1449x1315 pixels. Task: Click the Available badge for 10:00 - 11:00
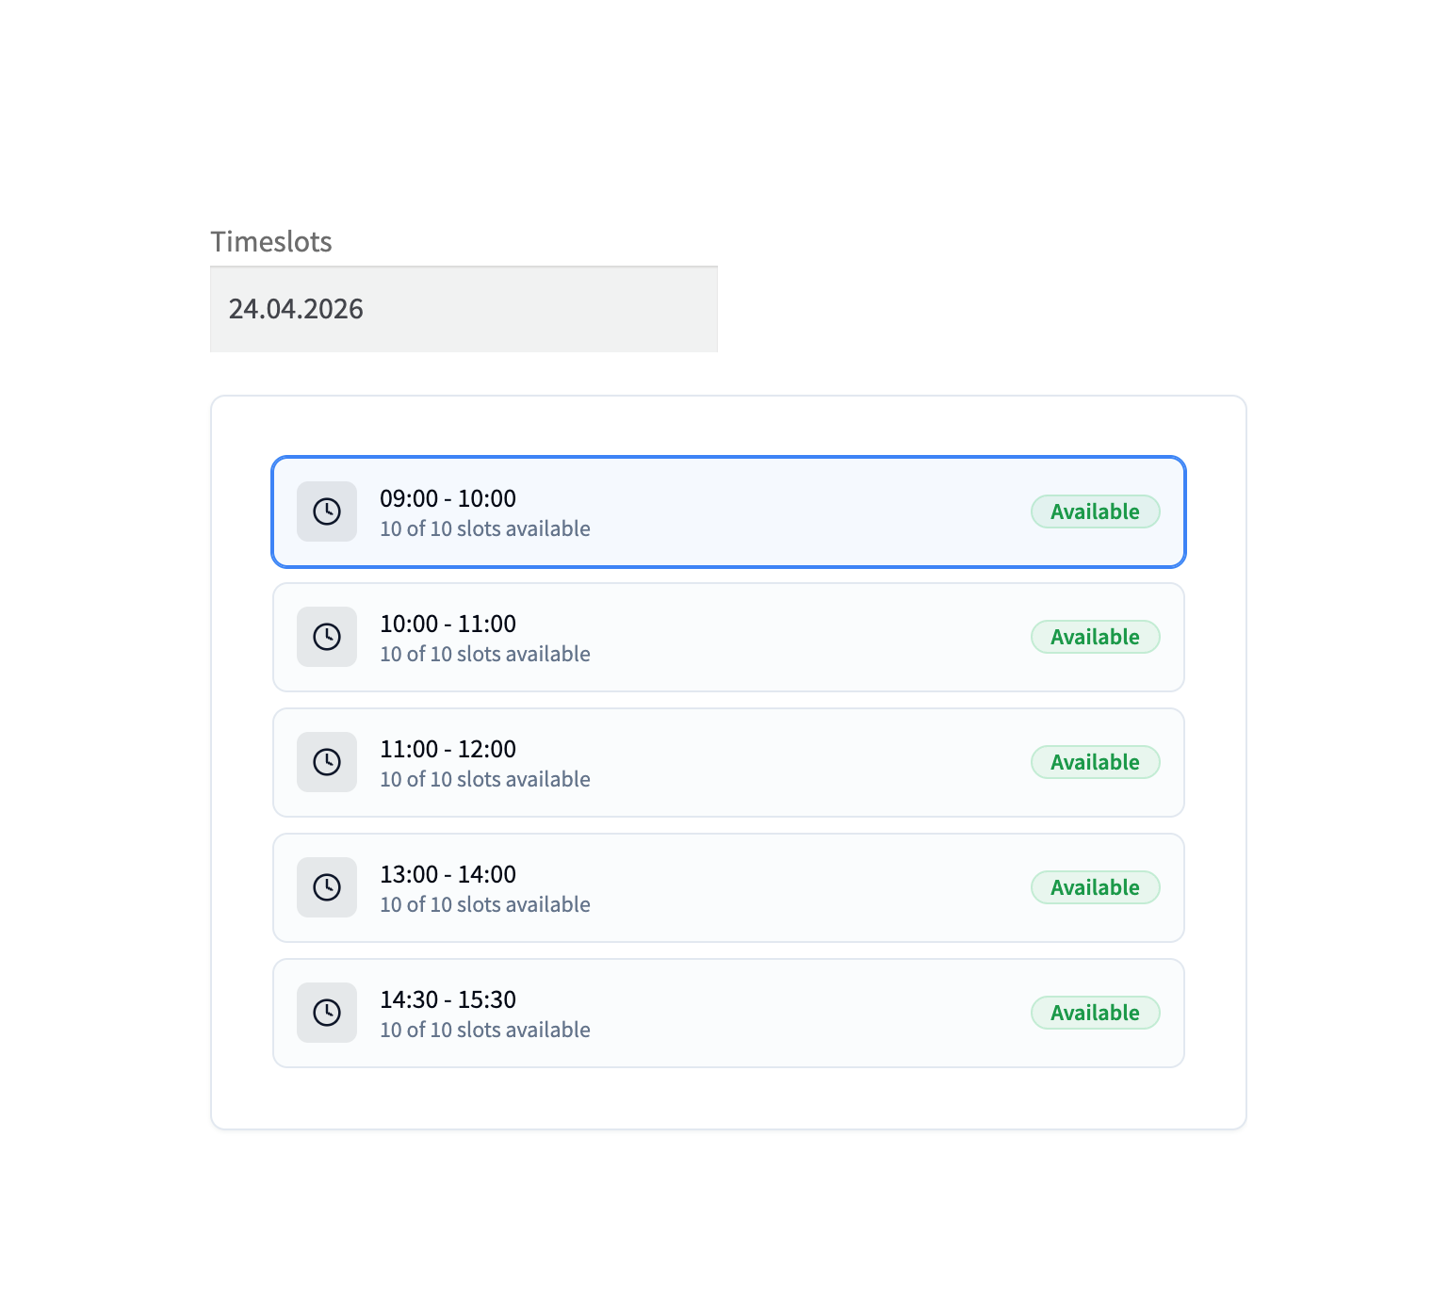pyautogui.click(x=1095, y=637)
